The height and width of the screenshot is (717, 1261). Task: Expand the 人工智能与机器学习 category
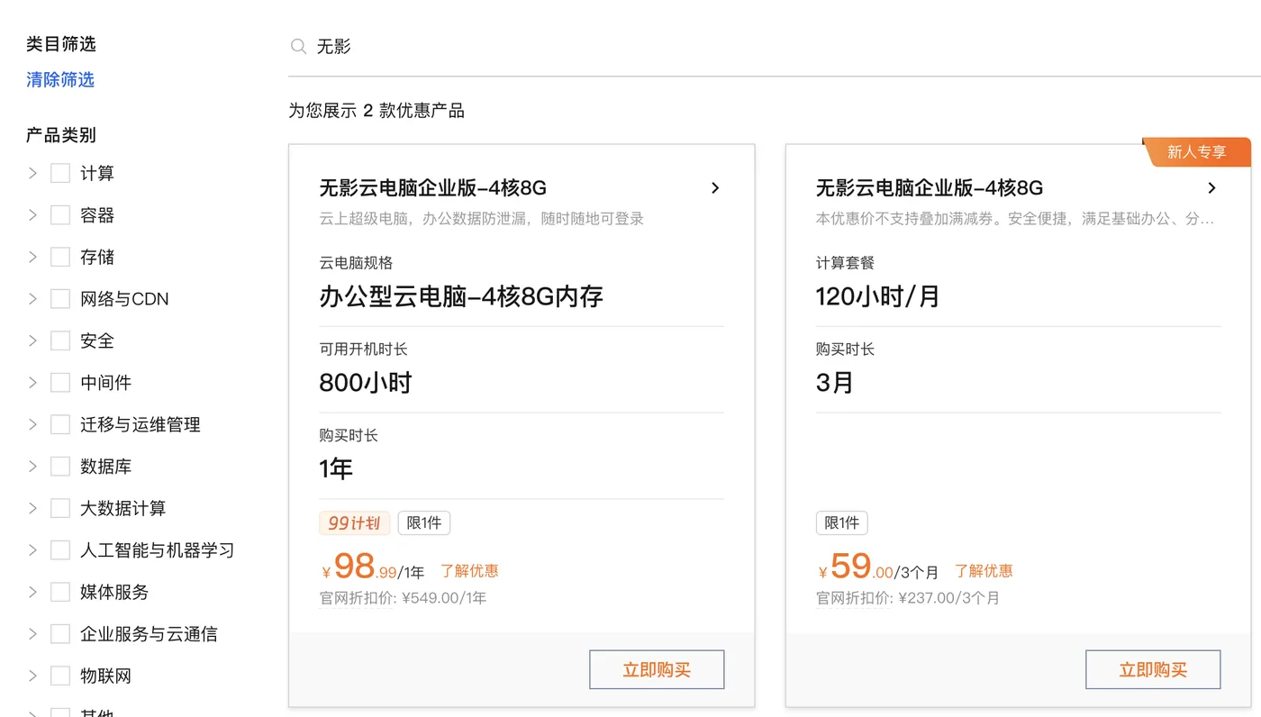pos(31,549)
